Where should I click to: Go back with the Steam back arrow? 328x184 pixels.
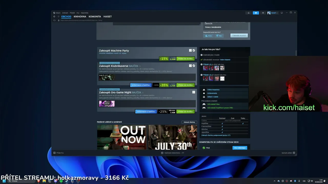pos(54,17)
